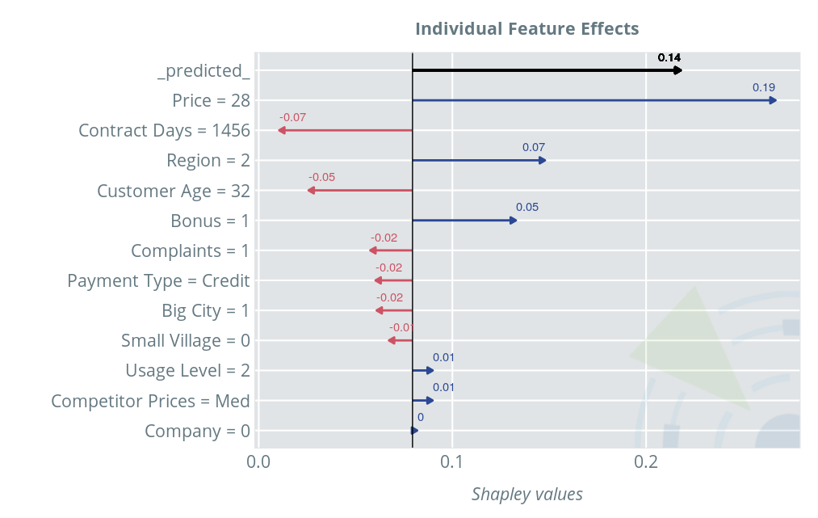Click the 0.14 value above predicted arrow
The image size is (818, 518).
pos(669,57)
